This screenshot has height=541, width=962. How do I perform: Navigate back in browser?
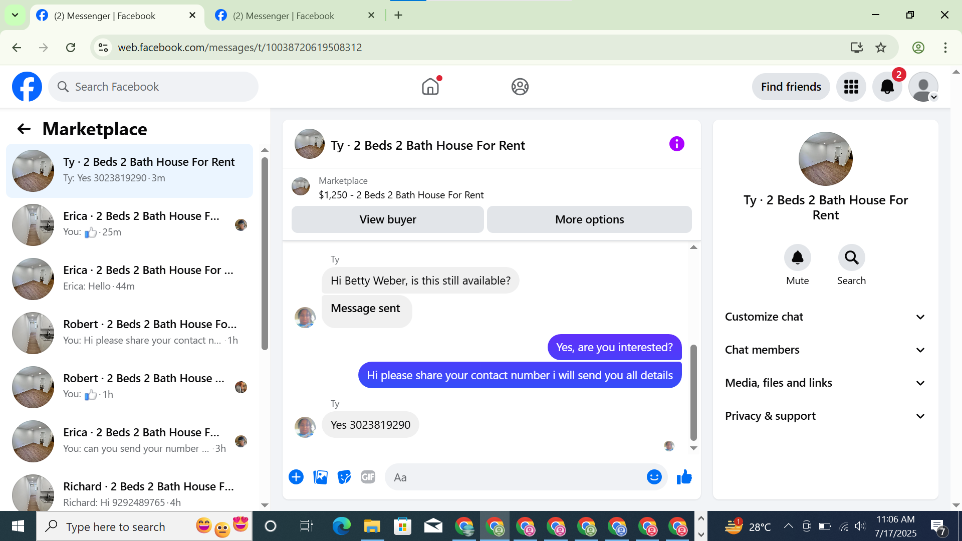[x=17, y=48]
